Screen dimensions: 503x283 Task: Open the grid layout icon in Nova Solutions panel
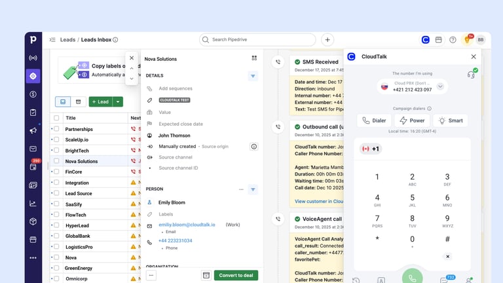click(254, 58)
